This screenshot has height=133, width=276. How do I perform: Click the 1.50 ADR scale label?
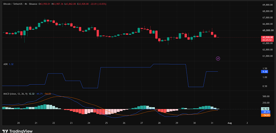coord(265,68)
